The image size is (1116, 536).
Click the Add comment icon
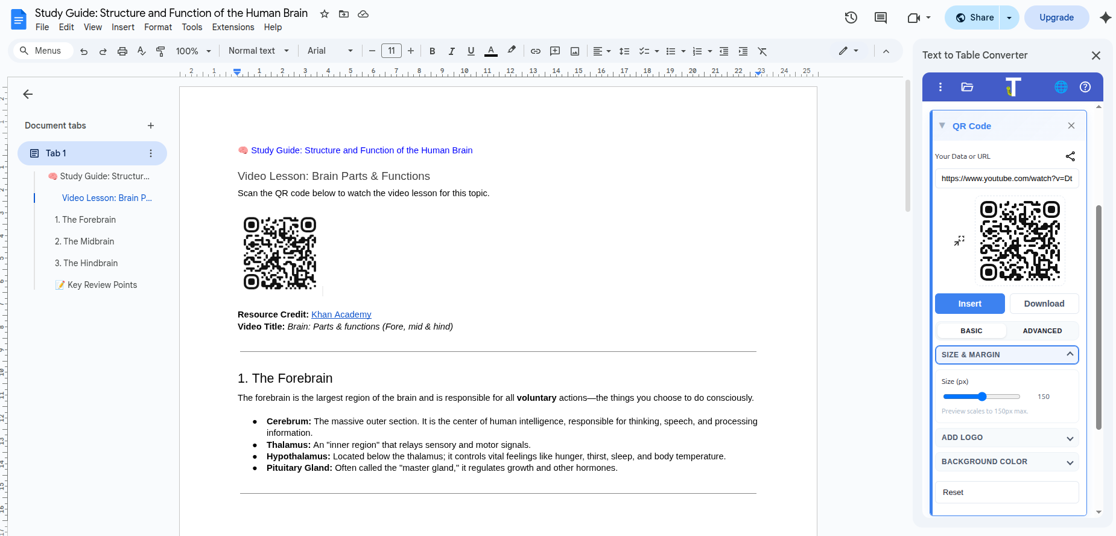coord(555,51)
